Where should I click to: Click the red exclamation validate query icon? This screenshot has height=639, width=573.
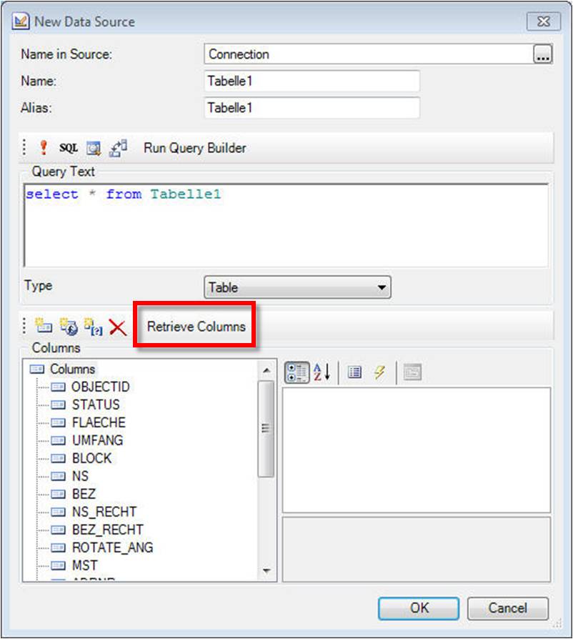pos(44,147)
